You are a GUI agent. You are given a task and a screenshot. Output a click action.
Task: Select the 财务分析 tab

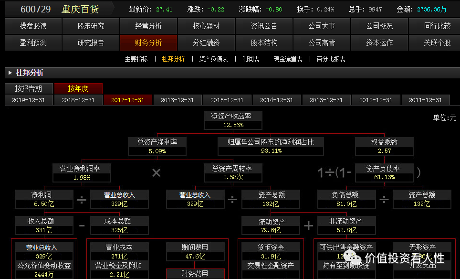148,43
